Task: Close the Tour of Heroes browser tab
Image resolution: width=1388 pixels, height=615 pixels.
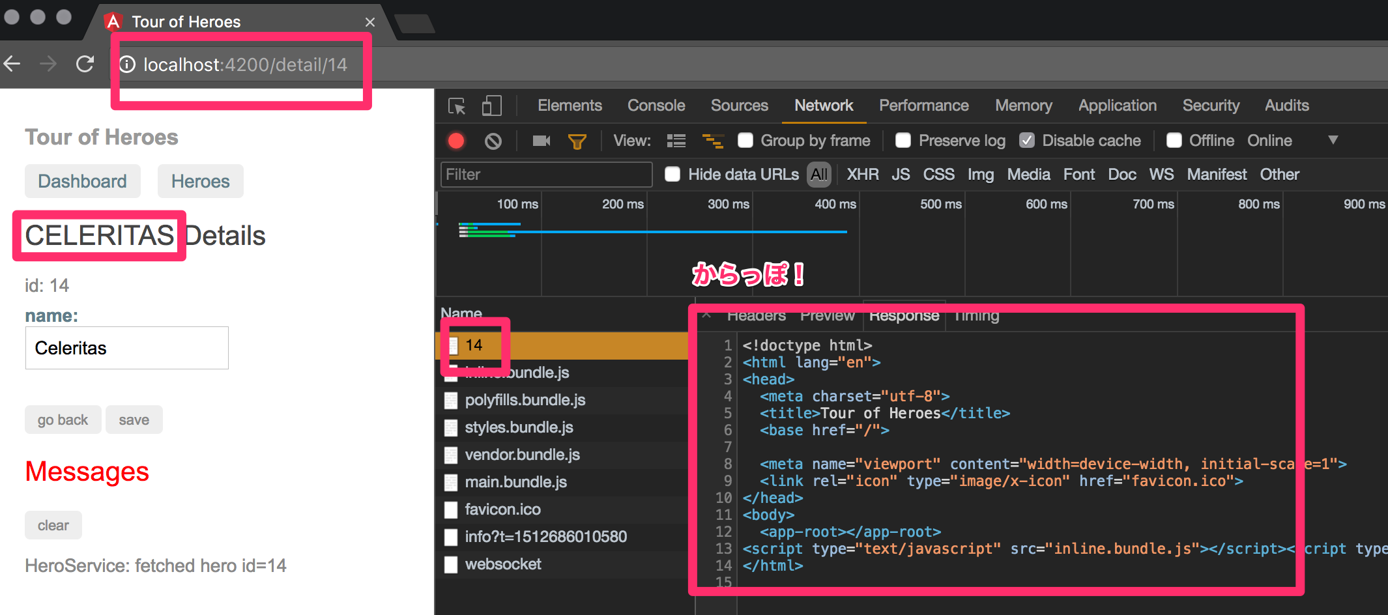Action: click(x=370, y=22)
